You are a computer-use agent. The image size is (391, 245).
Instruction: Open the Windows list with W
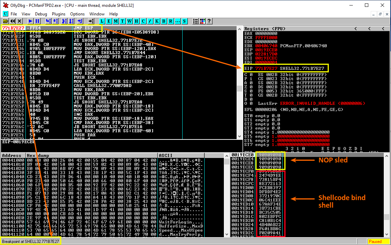pos(129,21)
